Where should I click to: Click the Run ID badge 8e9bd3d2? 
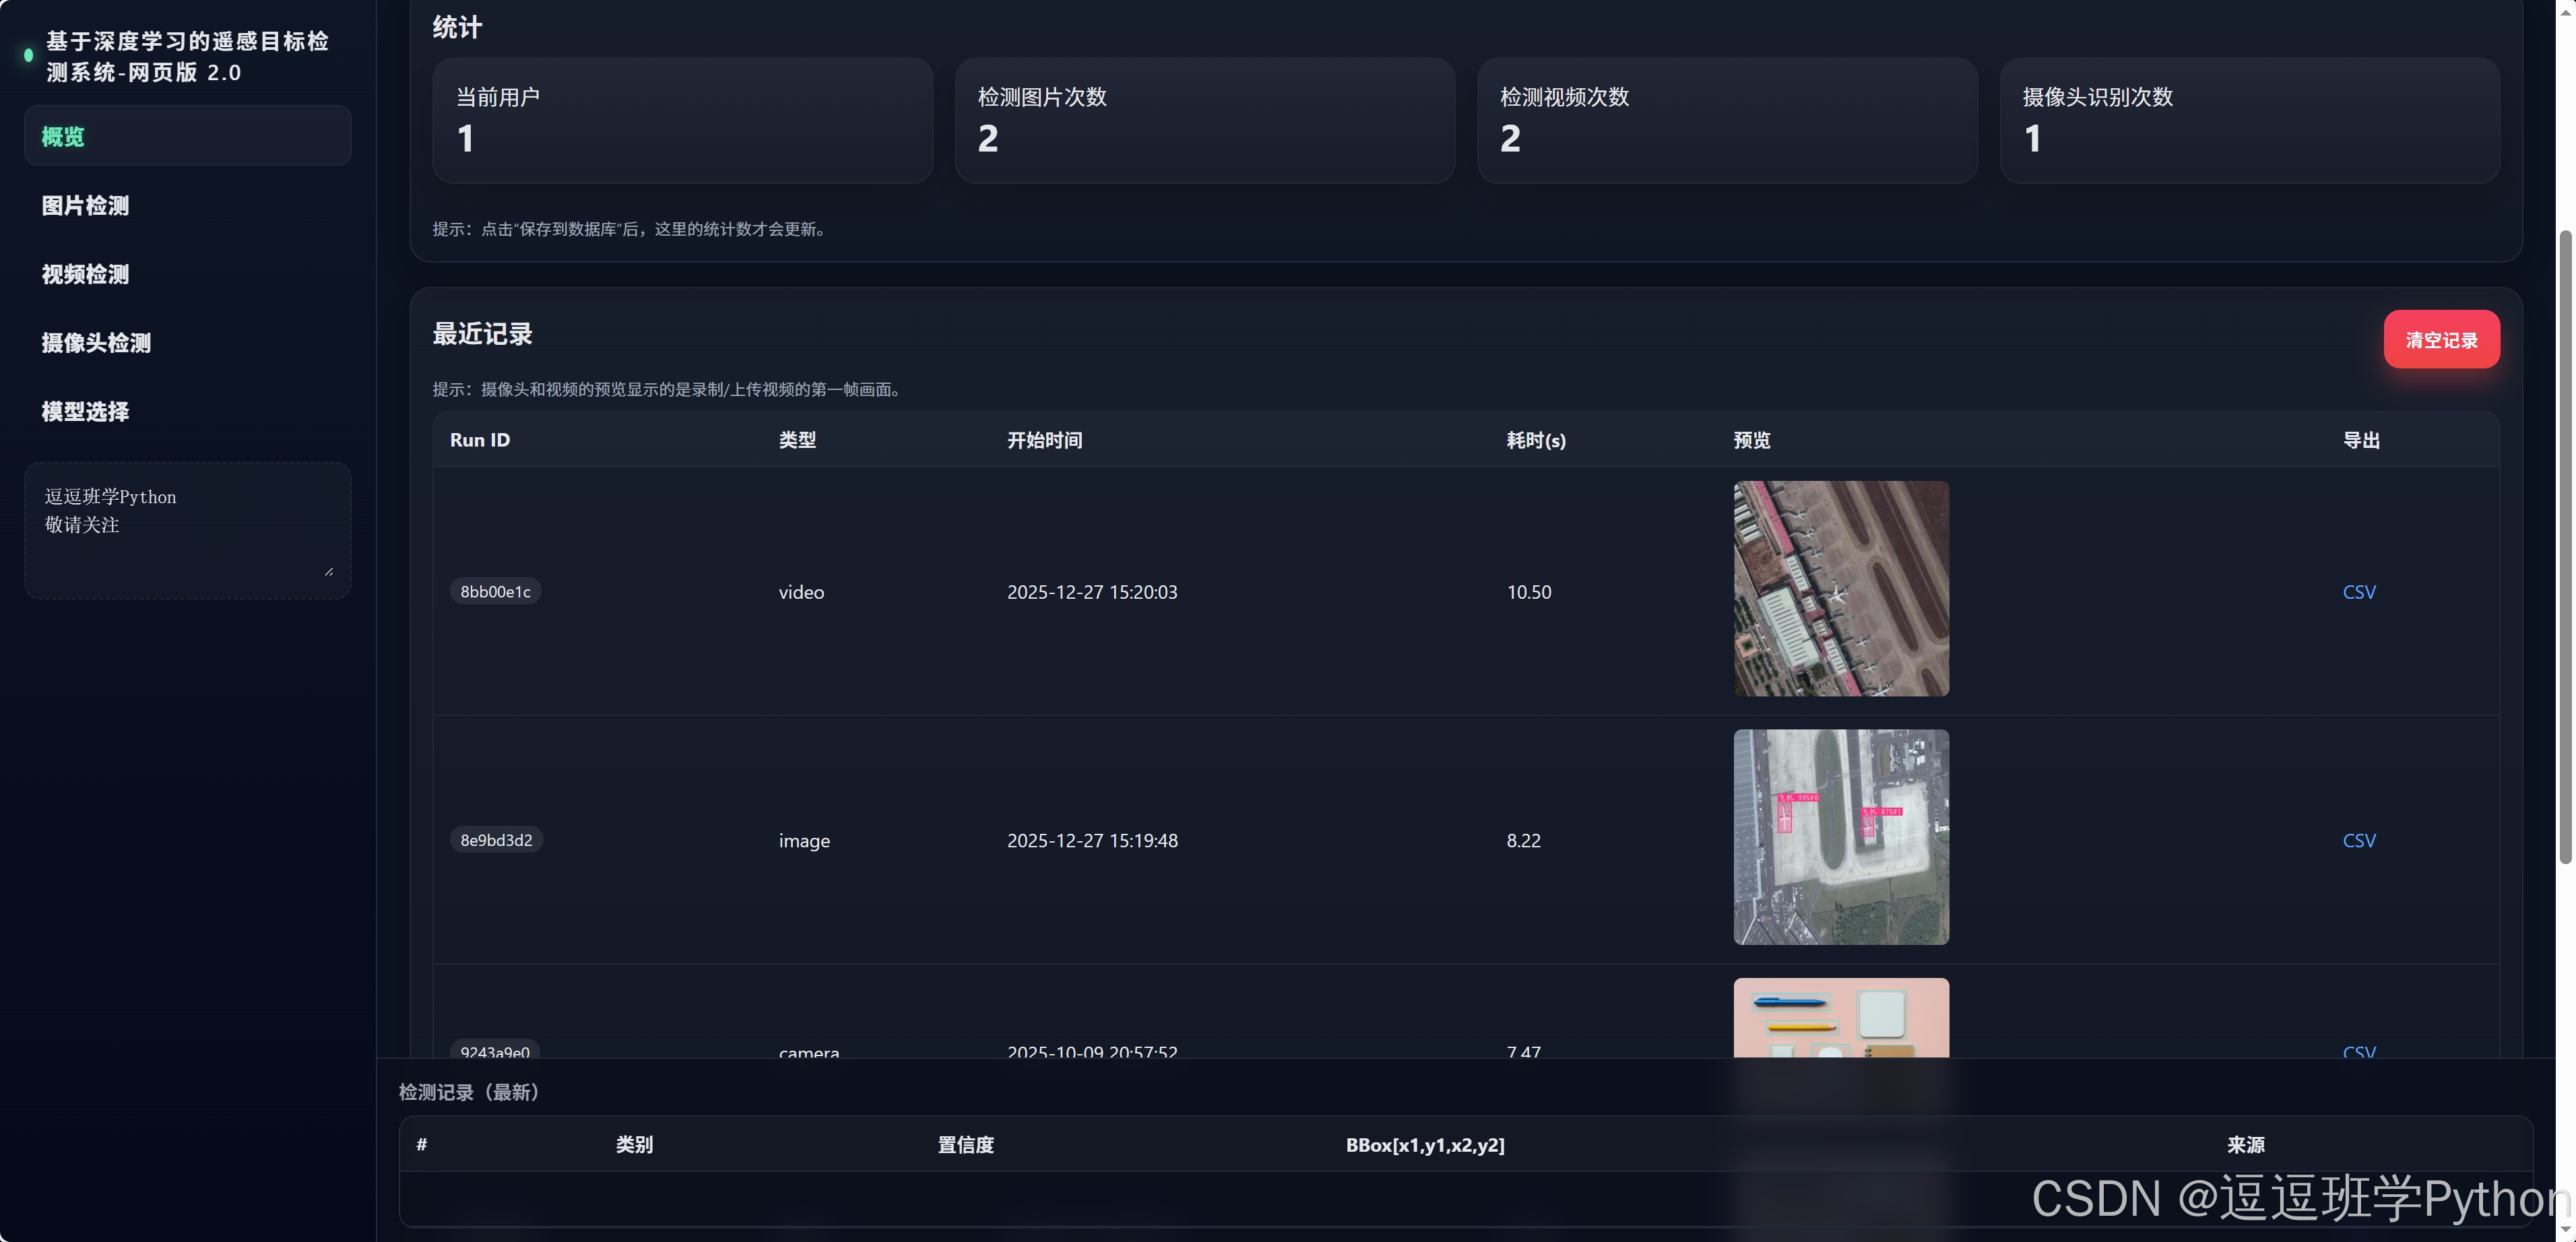click(x=496, y=840)
